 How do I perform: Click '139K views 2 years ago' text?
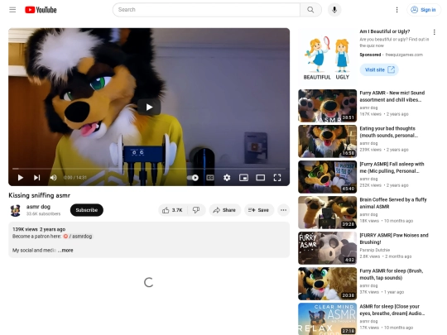39,229
